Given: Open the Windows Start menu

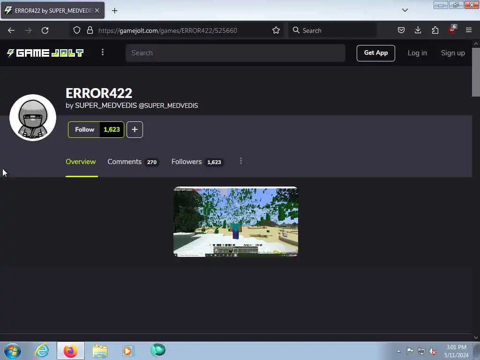Looking at the screenshot, I should (13, 351).
